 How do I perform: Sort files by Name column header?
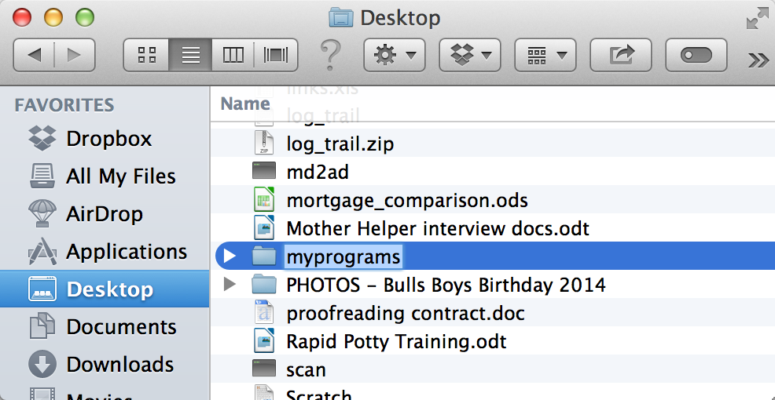pyautogui.click(x=245, y=104)
